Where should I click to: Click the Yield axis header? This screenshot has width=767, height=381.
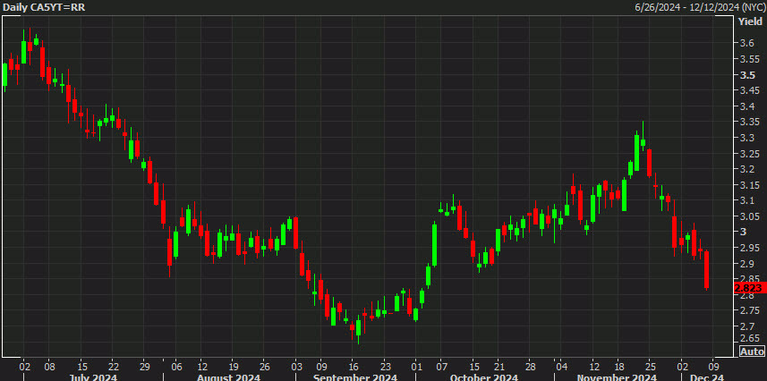[750, 21]
